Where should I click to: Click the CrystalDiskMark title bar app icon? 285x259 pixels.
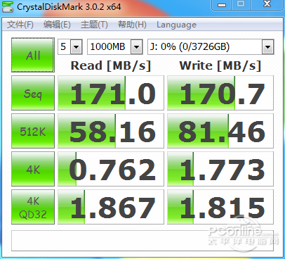8,6
